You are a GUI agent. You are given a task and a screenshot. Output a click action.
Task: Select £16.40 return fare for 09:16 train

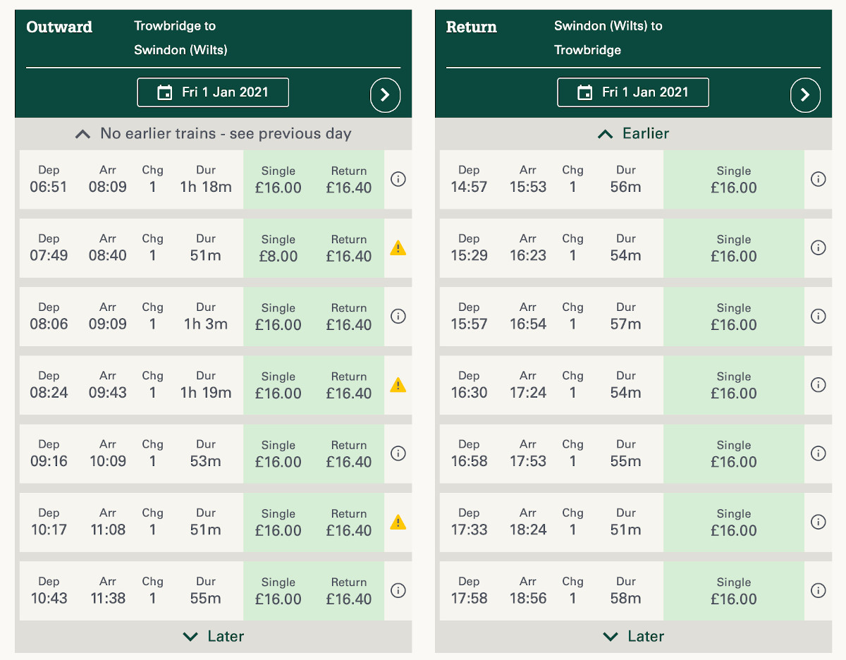coord(349,454)
